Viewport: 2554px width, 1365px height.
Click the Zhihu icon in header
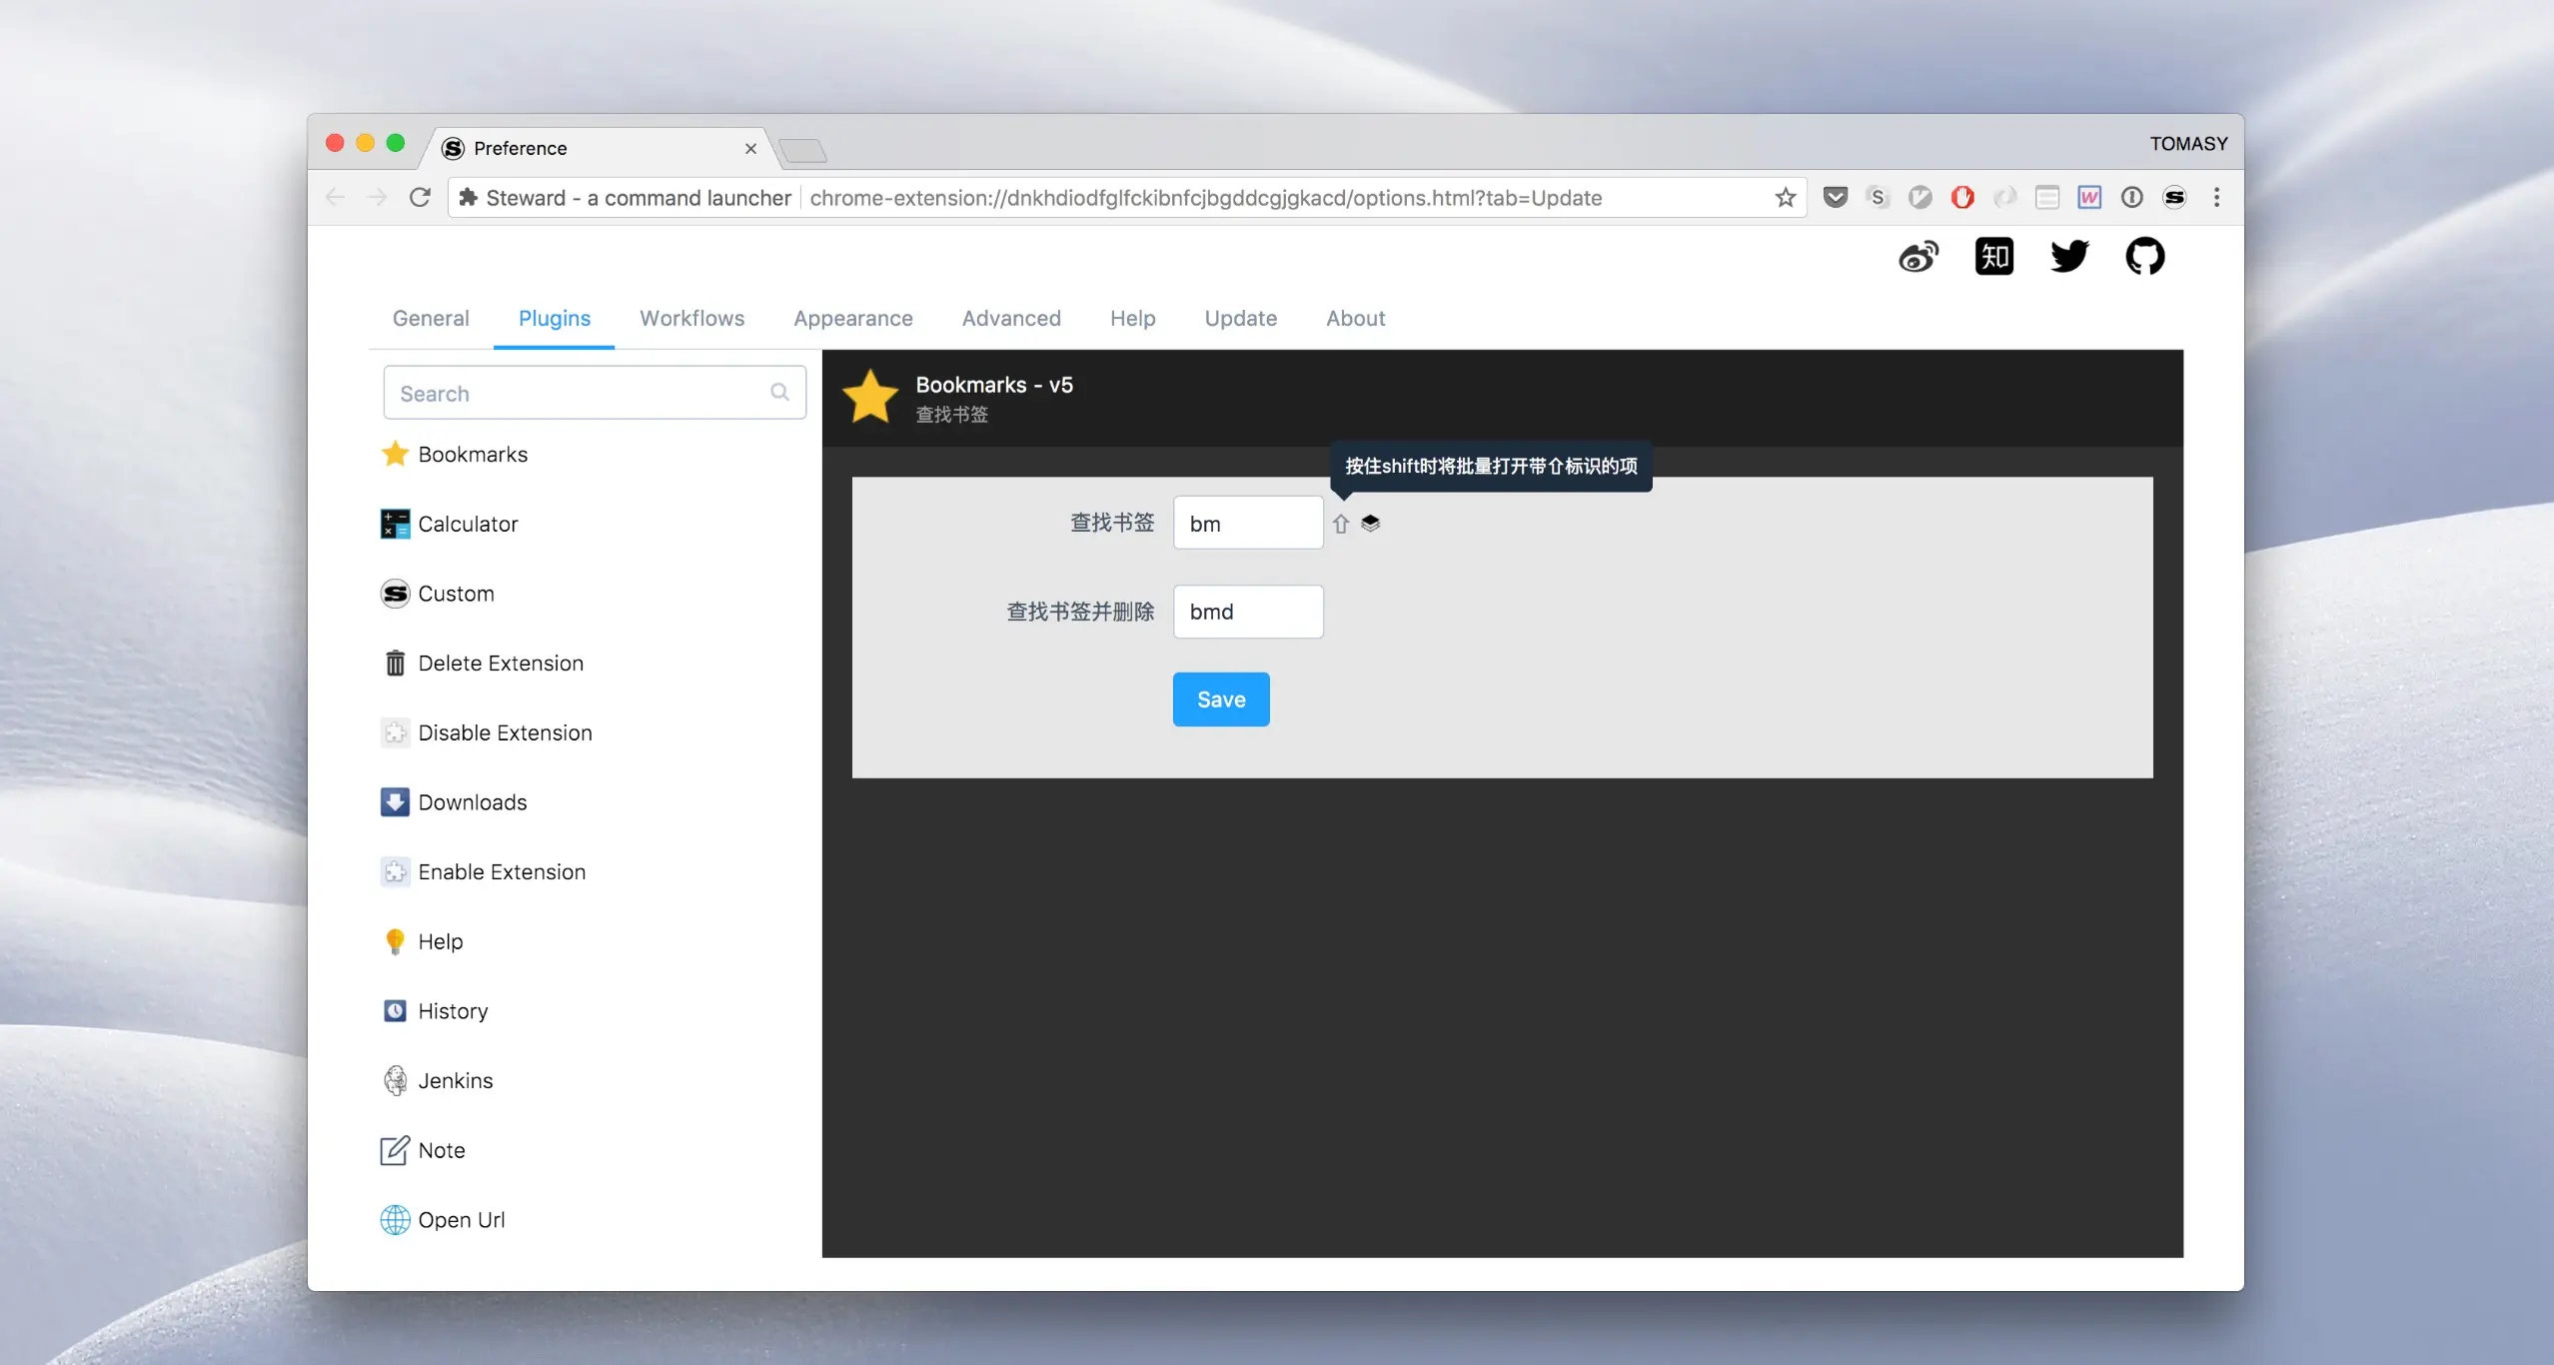(1993, 257)
